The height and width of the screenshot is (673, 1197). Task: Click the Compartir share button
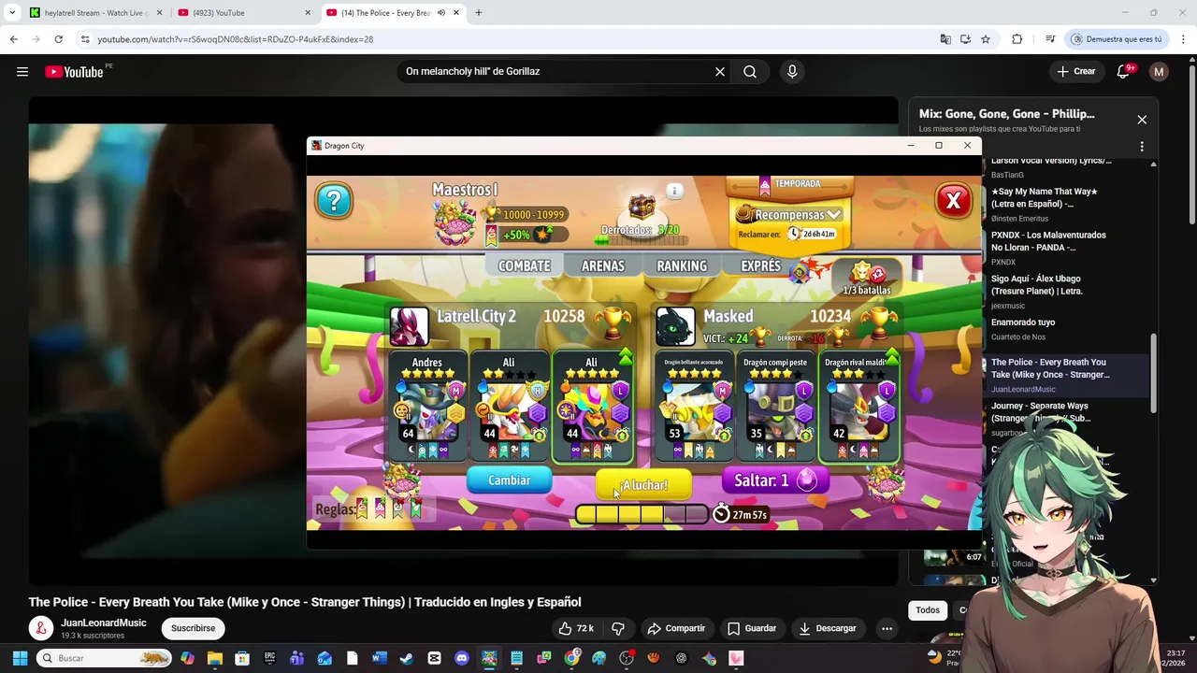click(676, 628)
